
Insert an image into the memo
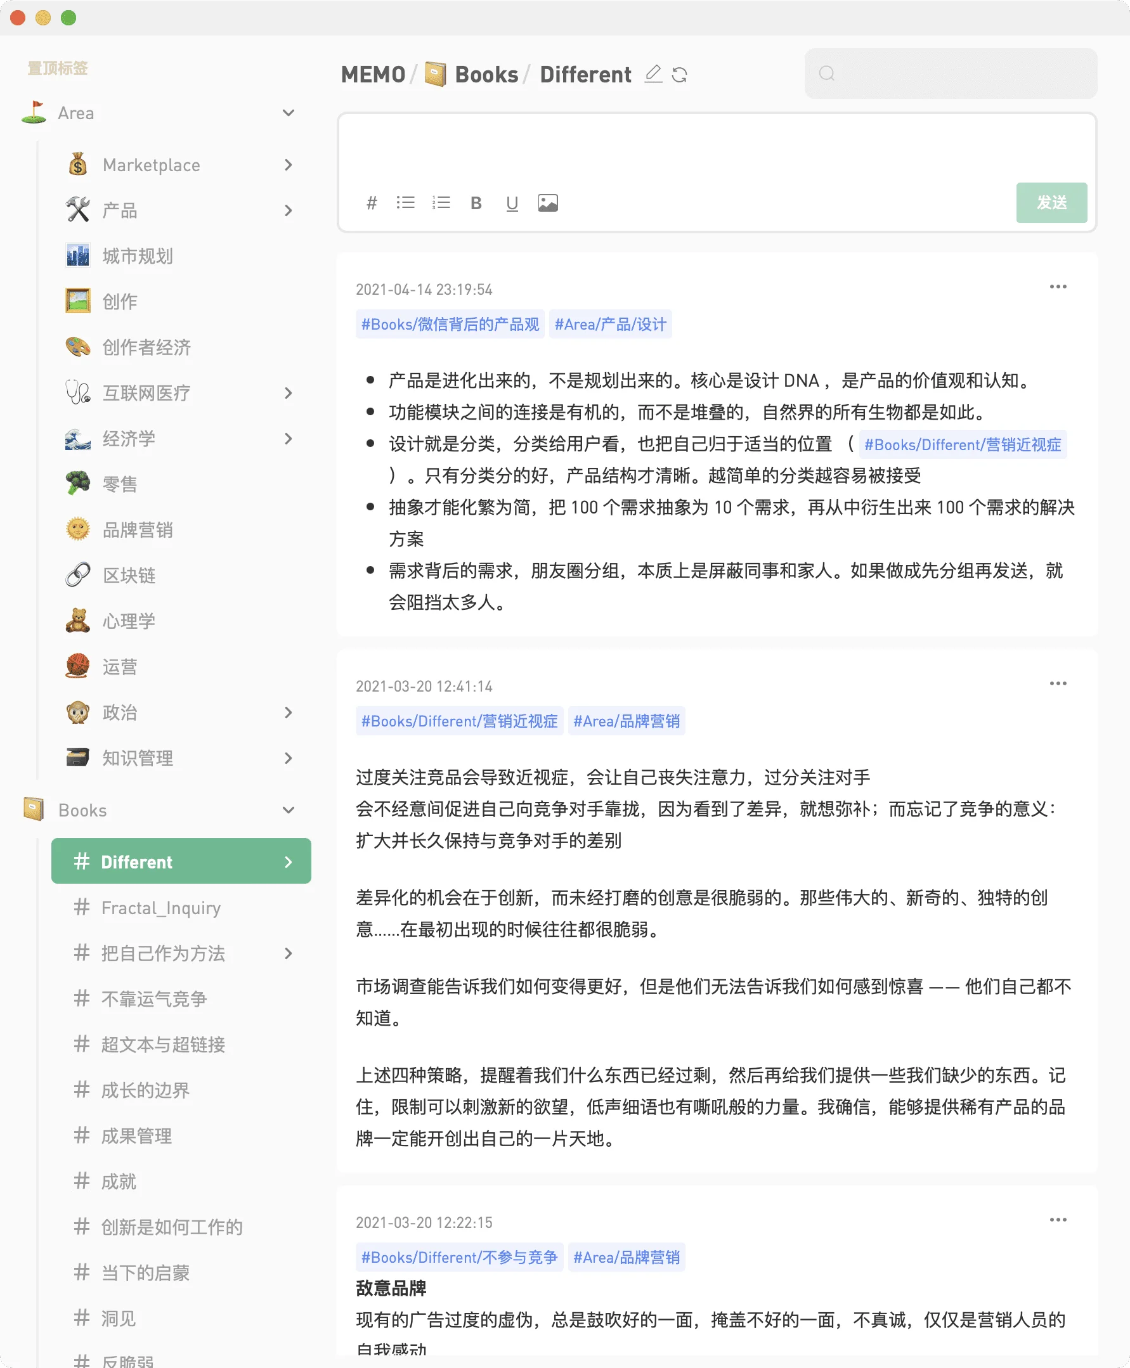548,203
